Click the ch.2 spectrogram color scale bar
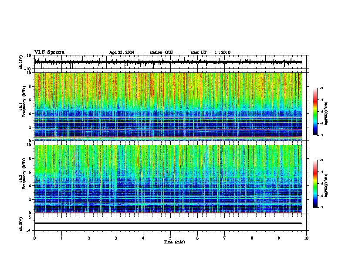The width and height of the screenshot is (345, 267). (x=315, y=184)
